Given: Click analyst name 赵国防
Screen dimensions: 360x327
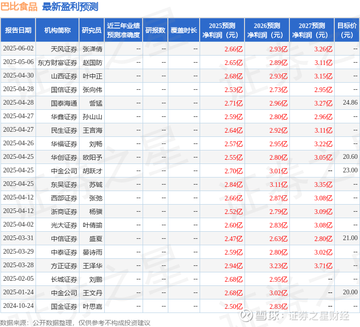Looking at the screenshot, I should tap(92, 63).
